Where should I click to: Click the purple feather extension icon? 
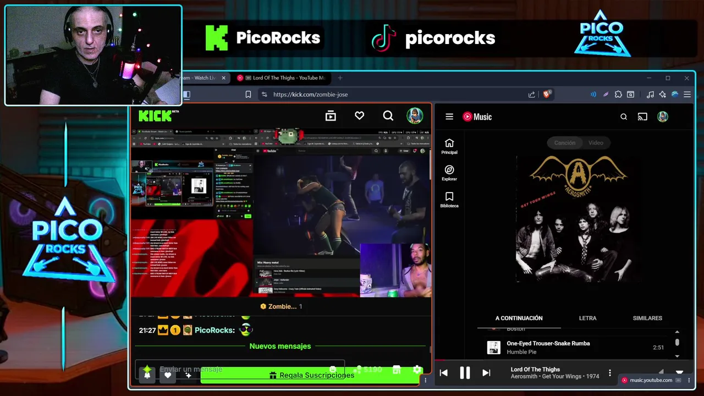[606, 95]
